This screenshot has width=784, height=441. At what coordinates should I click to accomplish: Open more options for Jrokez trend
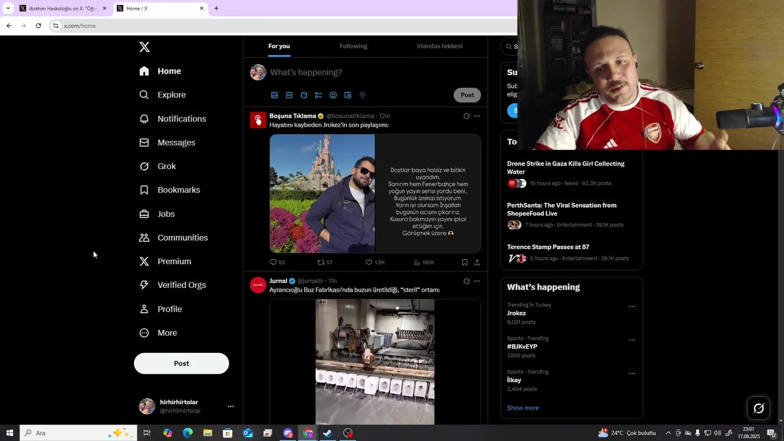point(632,306)
